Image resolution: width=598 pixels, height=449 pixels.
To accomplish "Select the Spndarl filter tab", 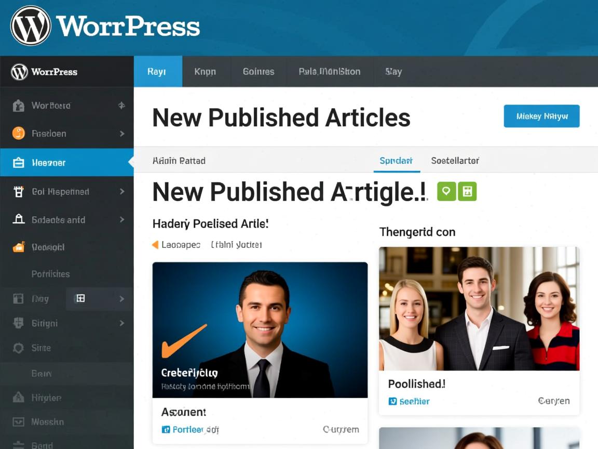I will pyautogui.click(x=396, y=161).
